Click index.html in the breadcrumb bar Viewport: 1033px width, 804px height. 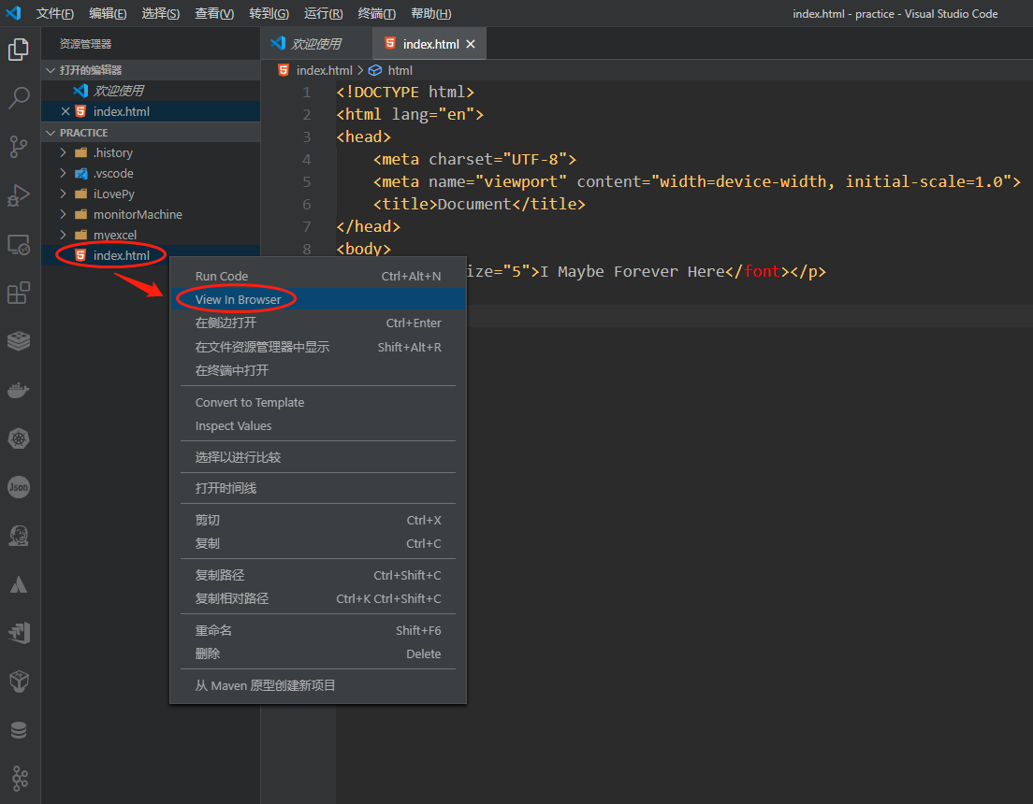pos(324,70)
